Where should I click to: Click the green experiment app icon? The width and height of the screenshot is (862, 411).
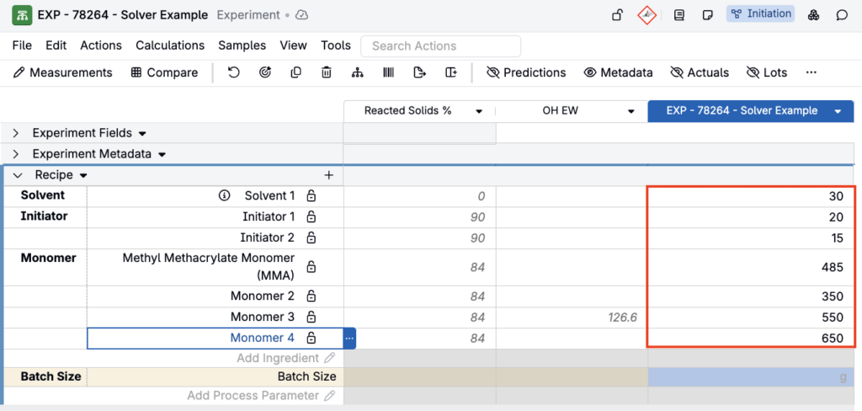22,15
